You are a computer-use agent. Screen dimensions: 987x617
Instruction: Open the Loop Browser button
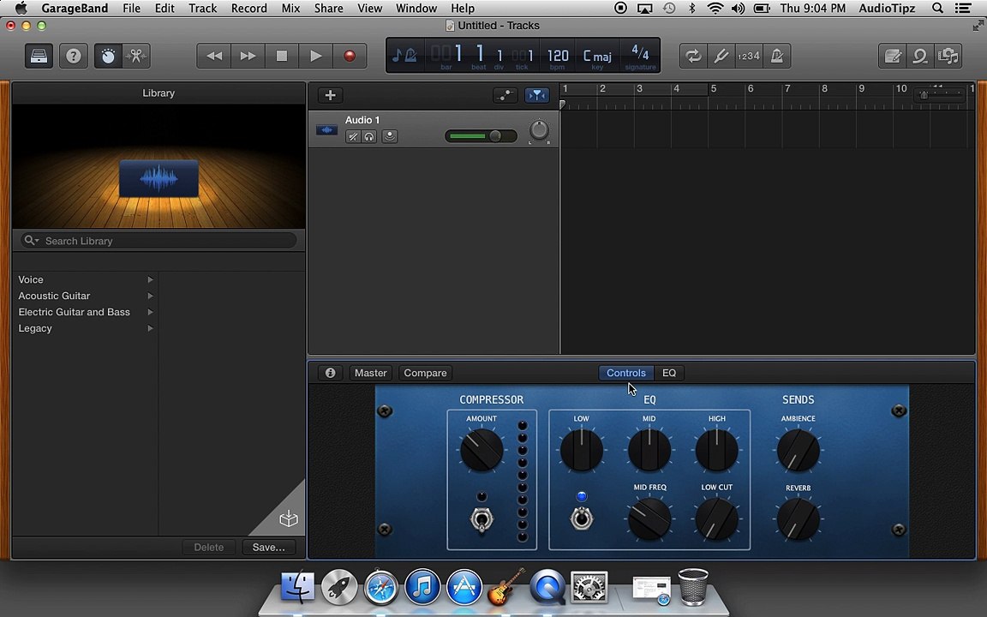(x=920, y=56)
